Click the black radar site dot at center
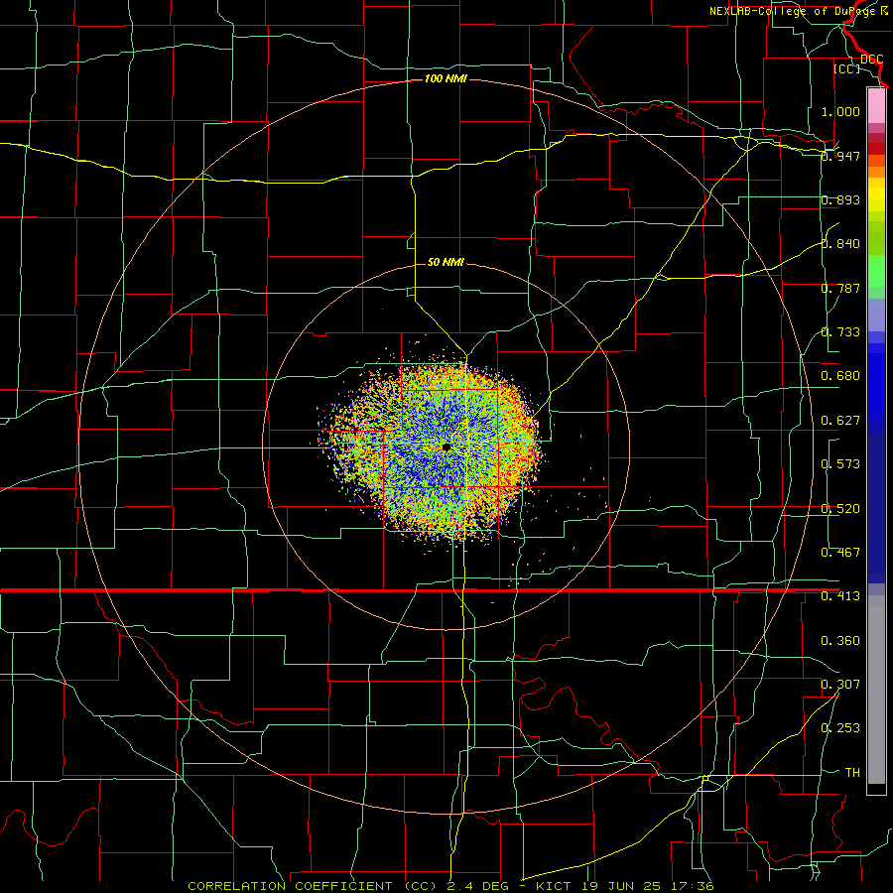The image size is (893, 893). coord(446,447)
